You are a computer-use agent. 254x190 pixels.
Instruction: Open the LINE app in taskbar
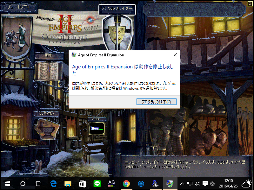[x=97, y=183]
